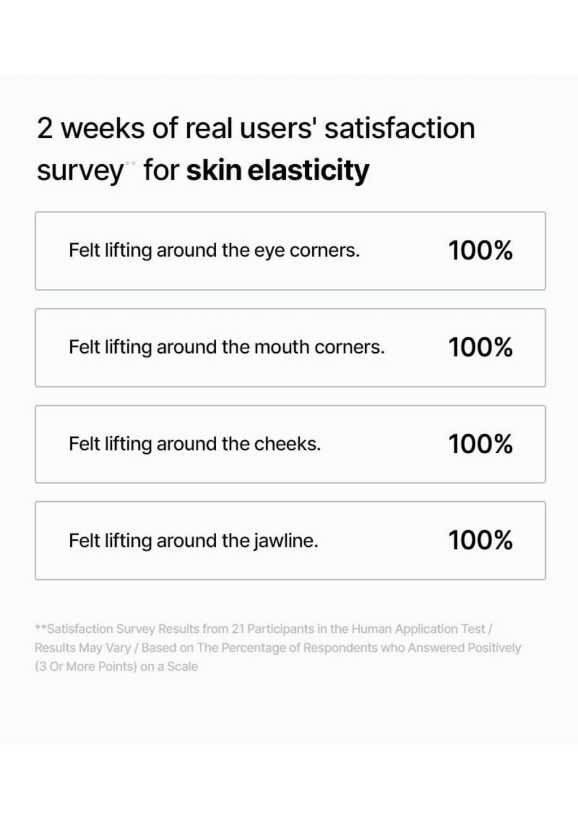Screen dimensions: 578x819
Task: Click the double-asterisk footnote marker after "survey"
Action: point(130,163)
